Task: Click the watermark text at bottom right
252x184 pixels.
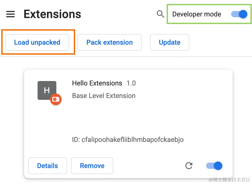Action: 229,180
